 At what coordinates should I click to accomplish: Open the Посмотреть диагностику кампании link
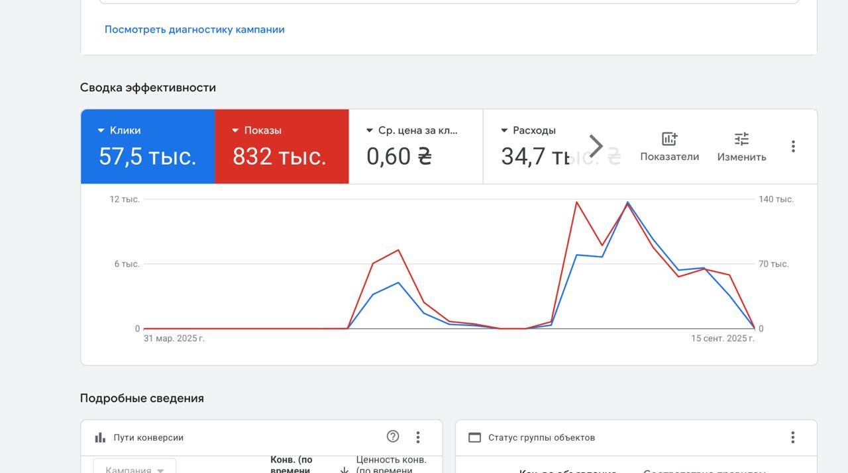[195, 29]
